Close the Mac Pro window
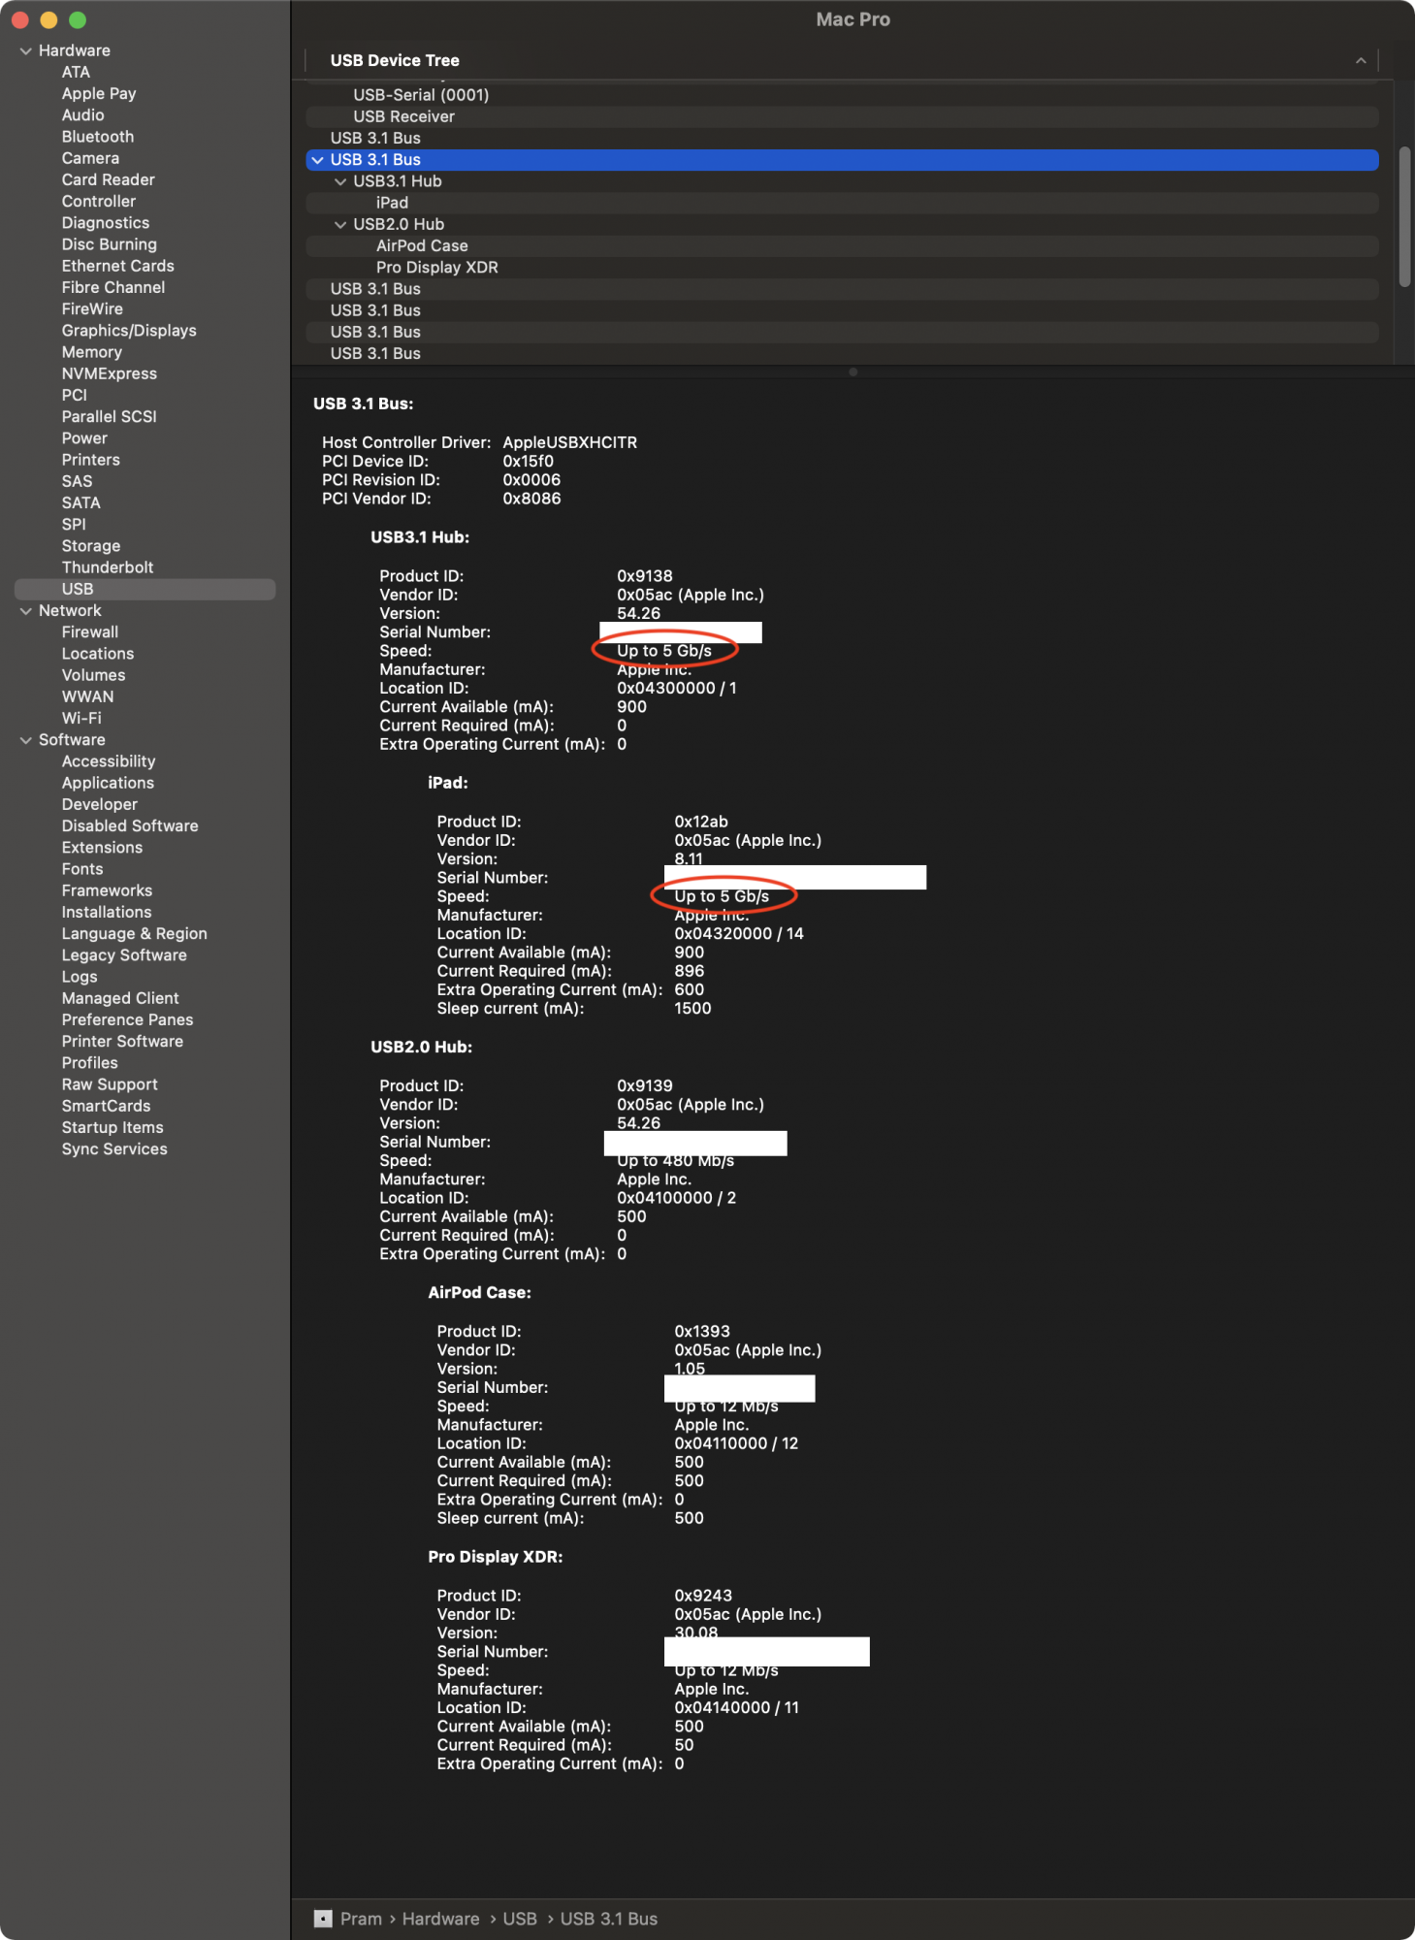Image resolution: width=1415 pixels, height=1940 pixels. click(x=19, y=19)
